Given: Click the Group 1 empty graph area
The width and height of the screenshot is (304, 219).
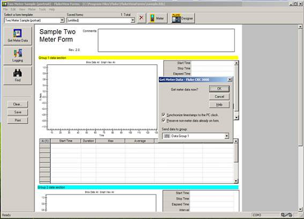Looking at the screenshot, I should (x=102, y=97).
